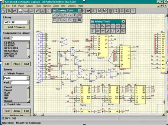The image size is (168, 125).
Task: Close the Wiring Tools palette
Action: coord(123,21)
